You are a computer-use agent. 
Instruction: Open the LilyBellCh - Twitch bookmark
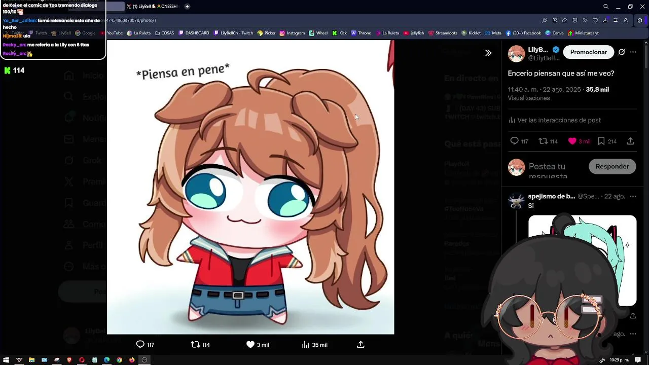tap(233, 33)
